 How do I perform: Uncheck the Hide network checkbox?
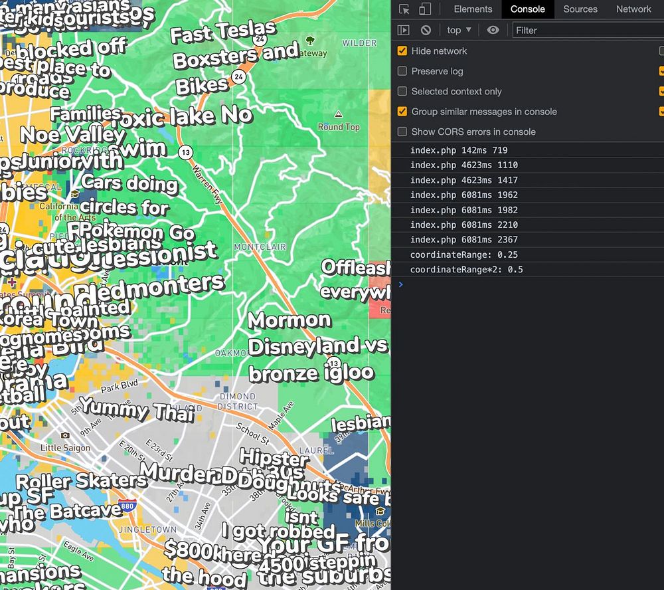click(402, 51)
